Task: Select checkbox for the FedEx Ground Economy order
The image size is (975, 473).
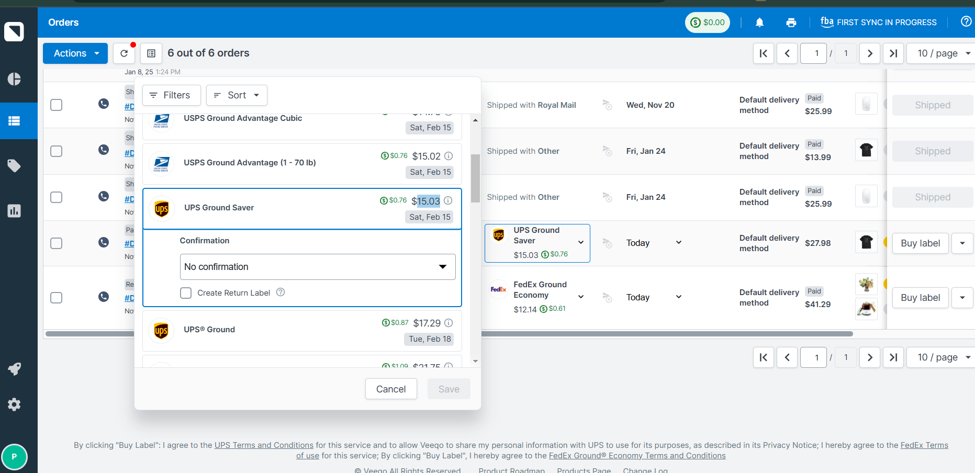Action: (57, 297)
